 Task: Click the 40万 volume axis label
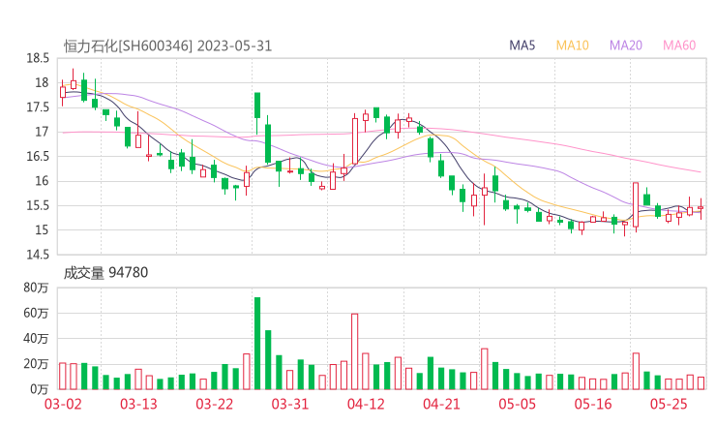point(36,339)
